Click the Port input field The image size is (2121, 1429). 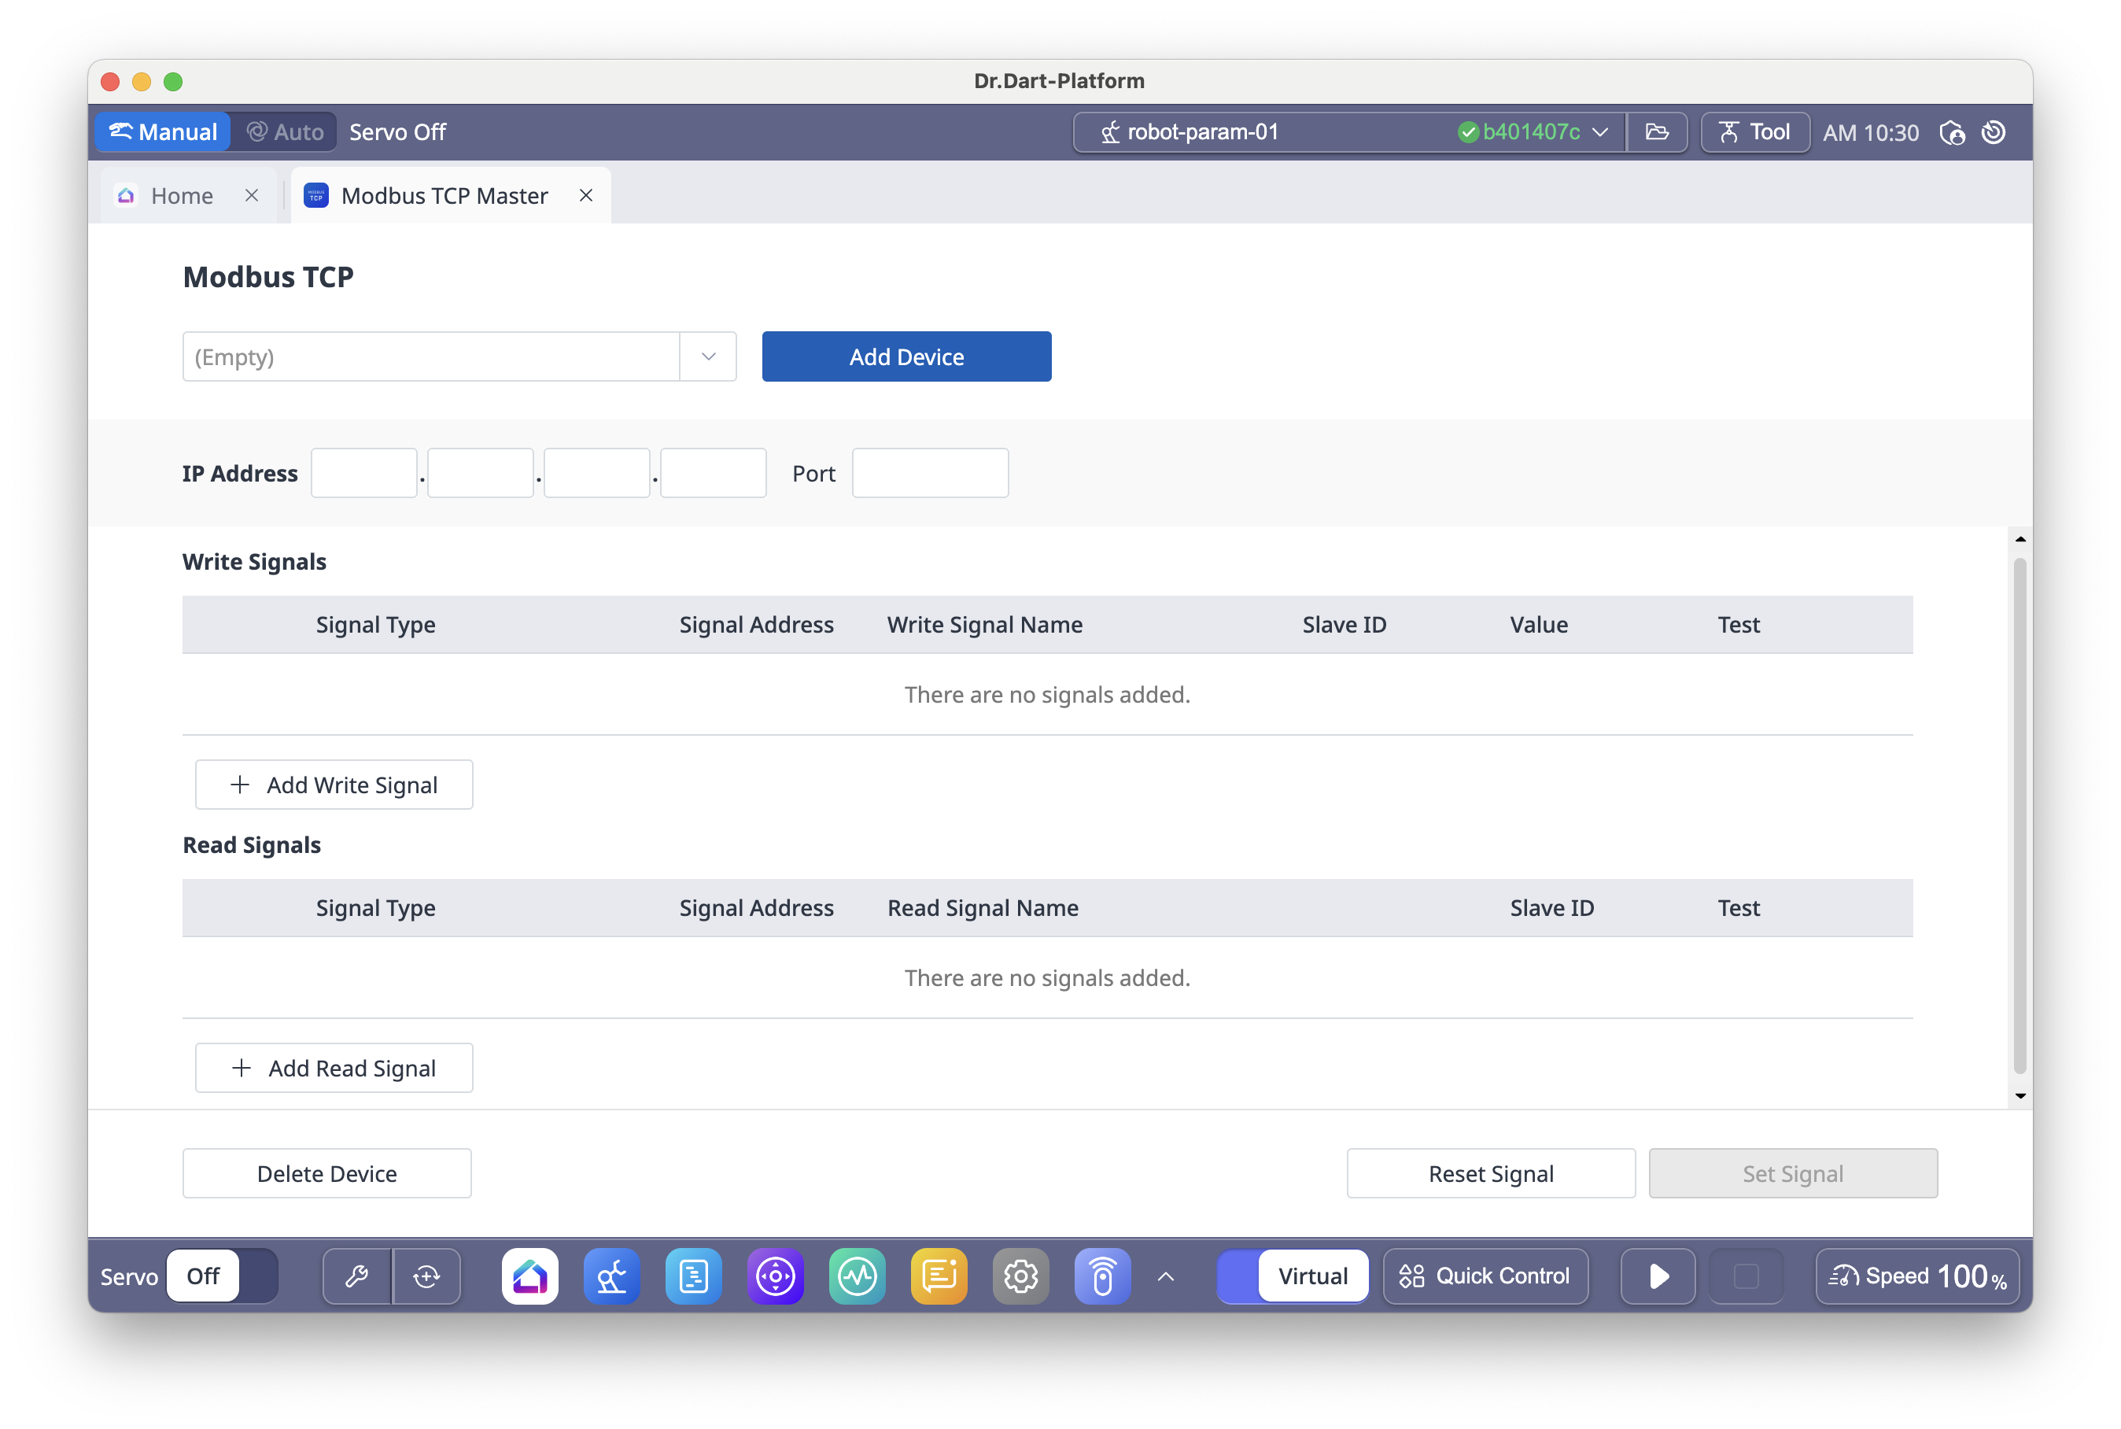[929, 473]
